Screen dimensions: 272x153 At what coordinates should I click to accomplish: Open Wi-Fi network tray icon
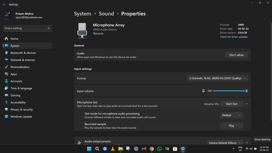[247, 149]
